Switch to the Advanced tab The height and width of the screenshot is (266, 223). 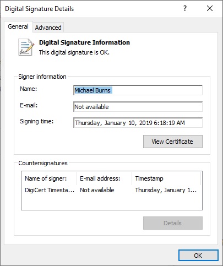48,28
